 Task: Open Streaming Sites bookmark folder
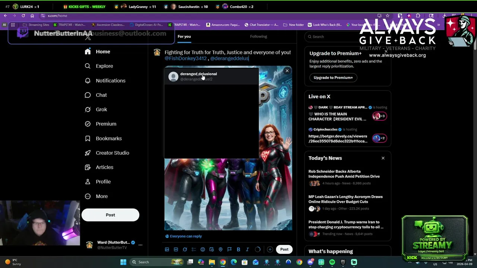point(36,25)
